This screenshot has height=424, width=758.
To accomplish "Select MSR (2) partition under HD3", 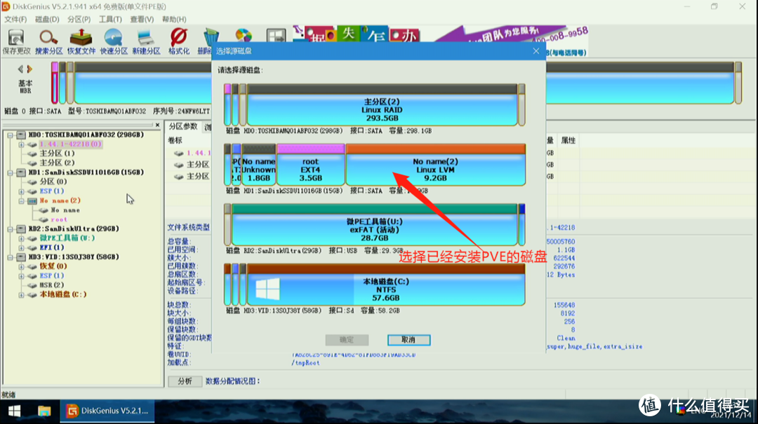I will tap(52, 285).
